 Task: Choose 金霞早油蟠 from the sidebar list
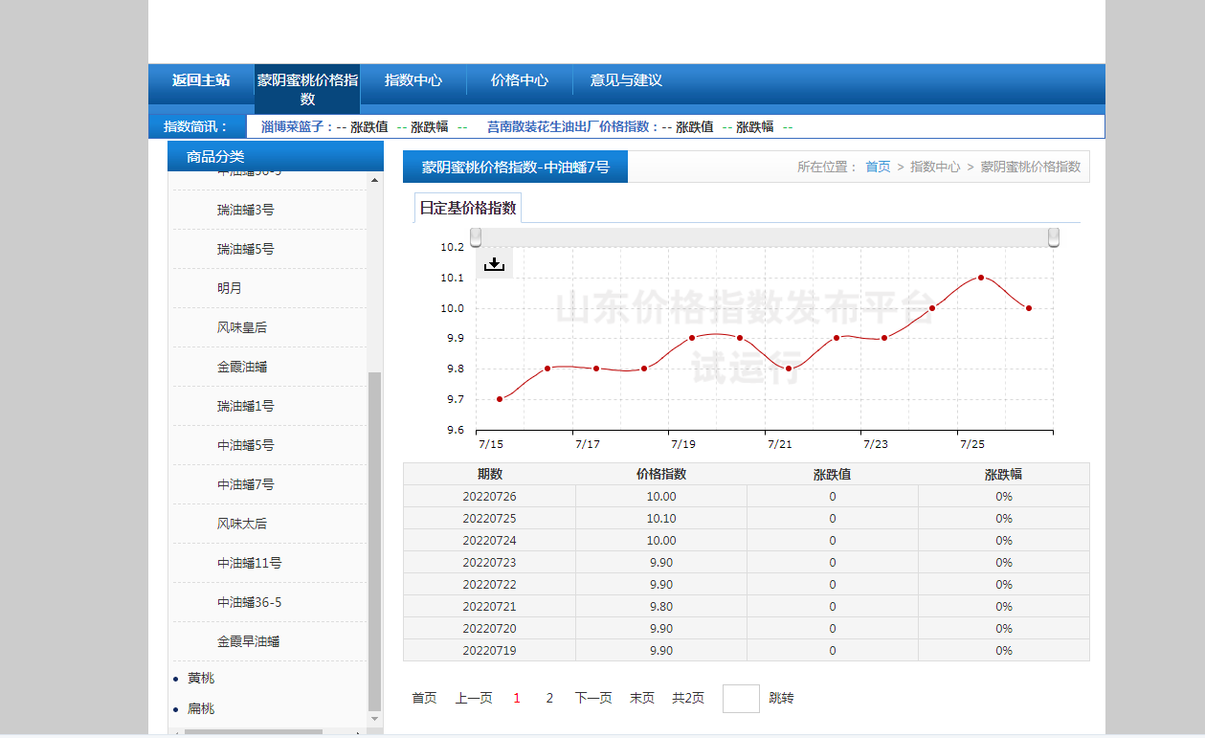248,641
